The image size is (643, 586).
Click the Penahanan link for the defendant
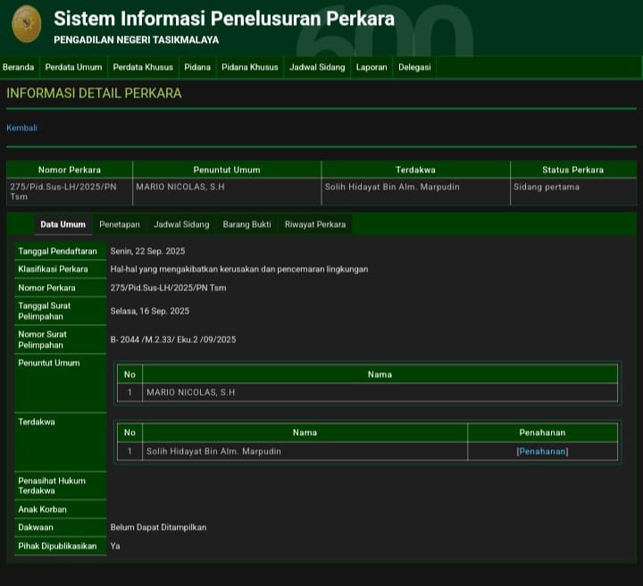(542, 451)
